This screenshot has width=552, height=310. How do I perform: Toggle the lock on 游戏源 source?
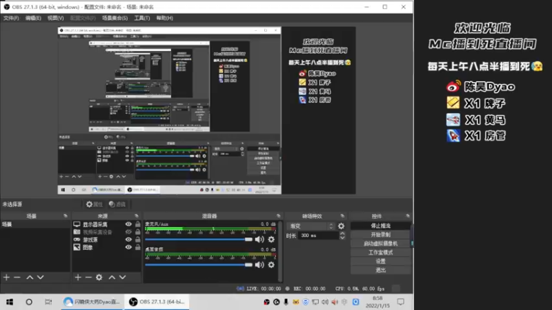point(137,239)
